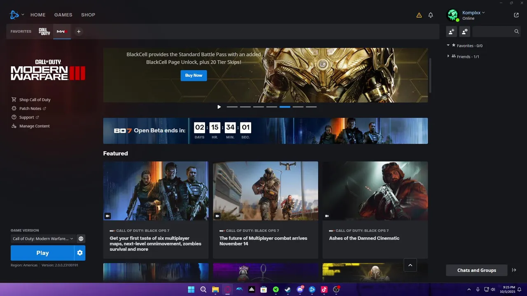
Task: Play the banner carousel slideshow
Action: (x=219, y=107)
